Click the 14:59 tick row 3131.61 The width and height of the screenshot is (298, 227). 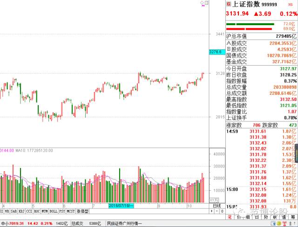pyautogui.click(x=261, y=131)
